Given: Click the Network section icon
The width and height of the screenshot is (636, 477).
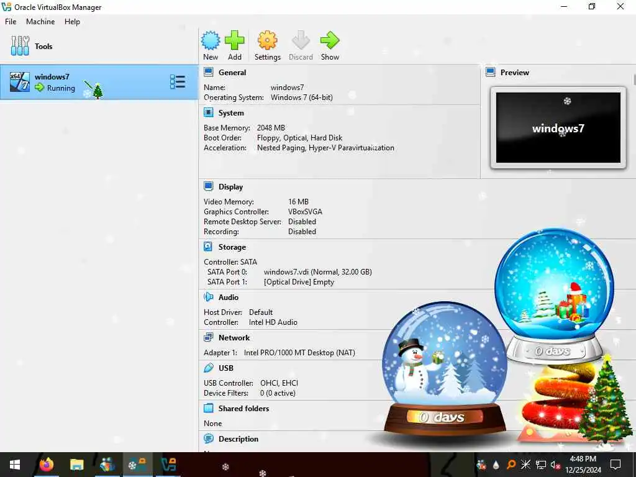Looking at the screenshot, I should (x=209, y=337).
